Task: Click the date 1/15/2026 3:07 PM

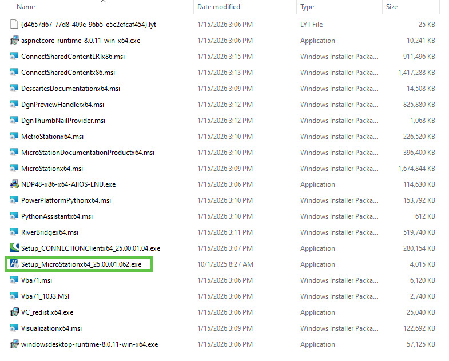Action: [x=225, y=248]
